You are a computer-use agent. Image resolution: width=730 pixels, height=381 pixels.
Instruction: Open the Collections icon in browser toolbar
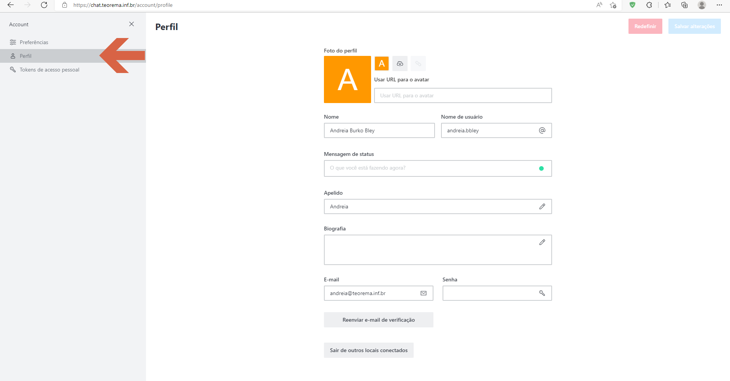684,5
